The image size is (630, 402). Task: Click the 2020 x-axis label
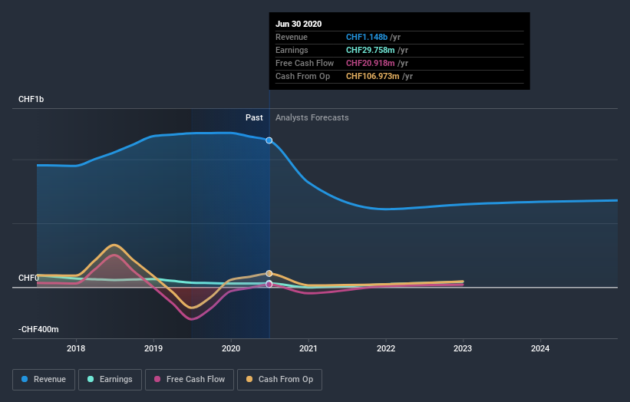tap(231, 348)
